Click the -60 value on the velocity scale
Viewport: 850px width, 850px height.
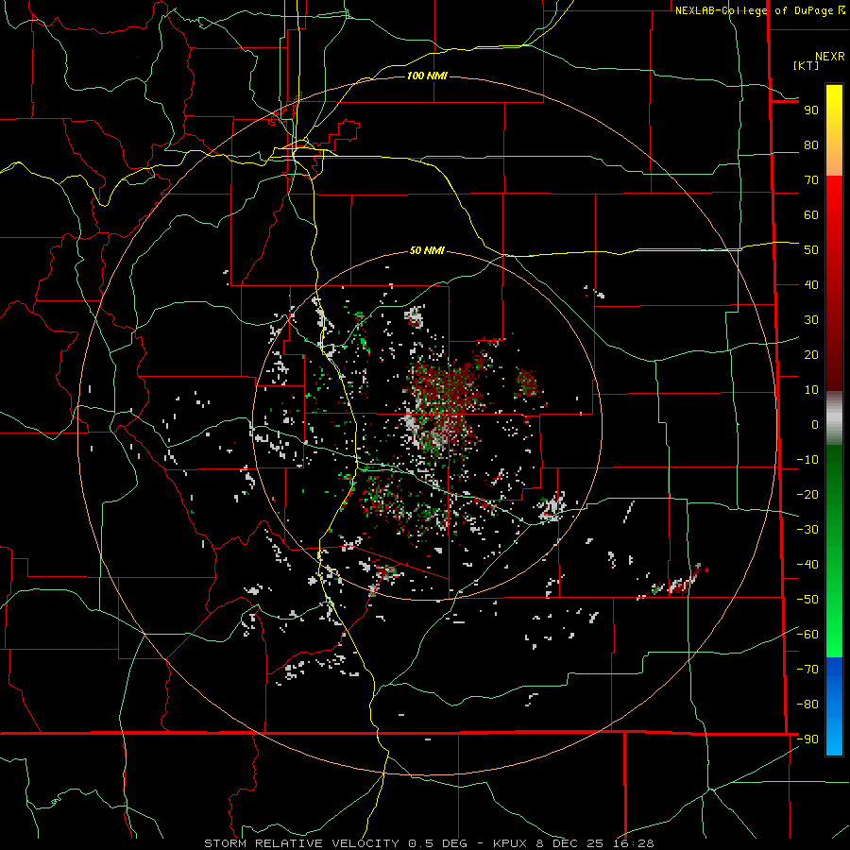[x=807, y=635]
